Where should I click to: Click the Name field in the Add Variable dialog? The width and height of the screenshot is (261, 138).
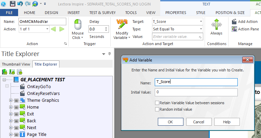[x=196, y=82]
